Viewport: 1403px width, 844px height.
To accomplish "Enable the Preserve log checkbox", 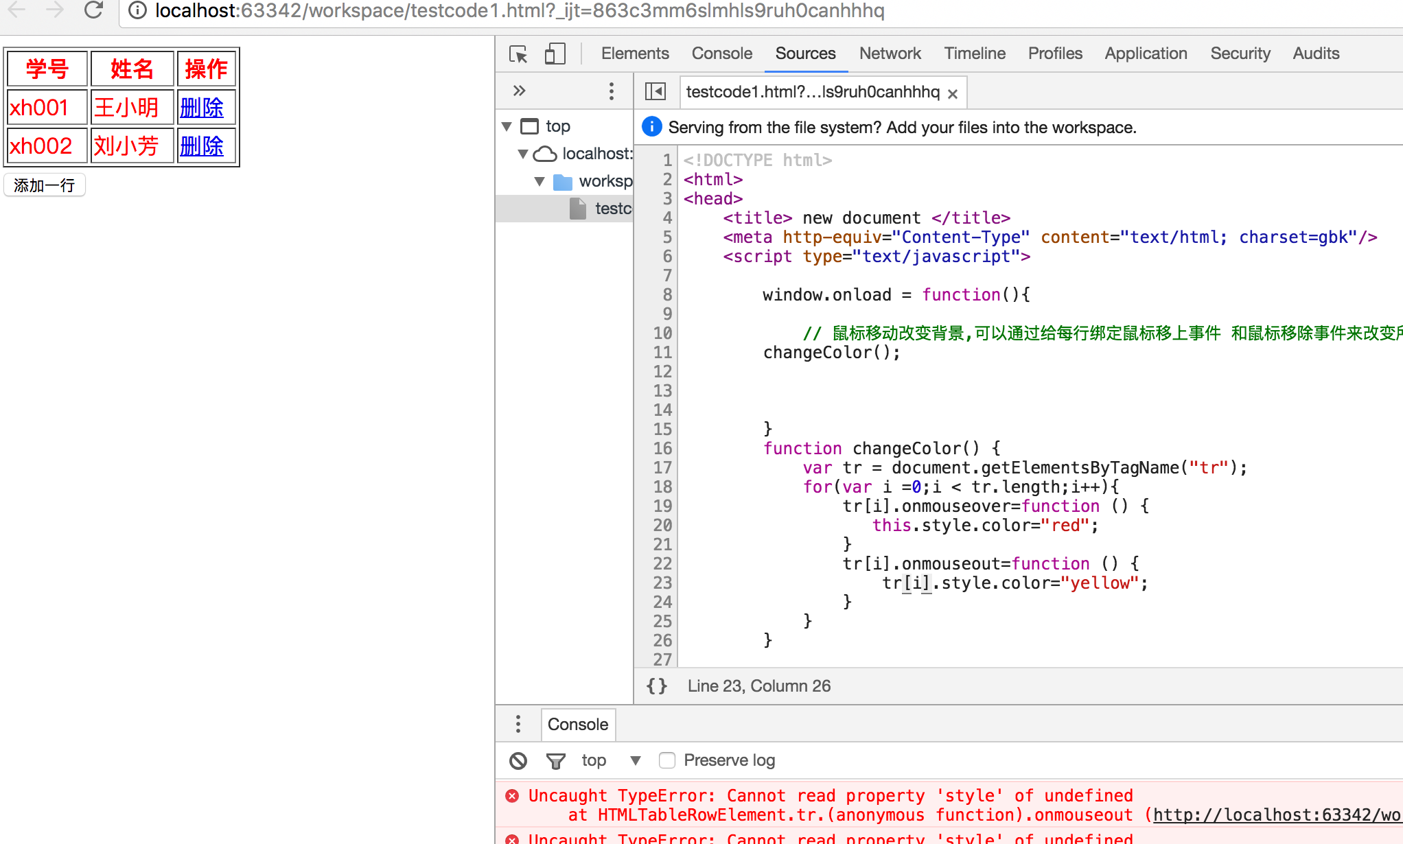I will (666, 760).
